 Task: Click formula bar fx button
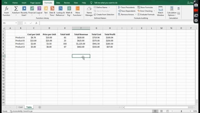(x=36, y=23)
